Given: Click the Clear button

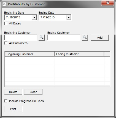Looking at the screenshot, I should (33, 92).
